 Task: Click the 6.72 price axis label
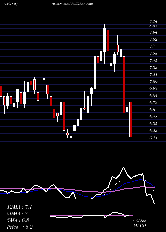click(x=153, y=103)
